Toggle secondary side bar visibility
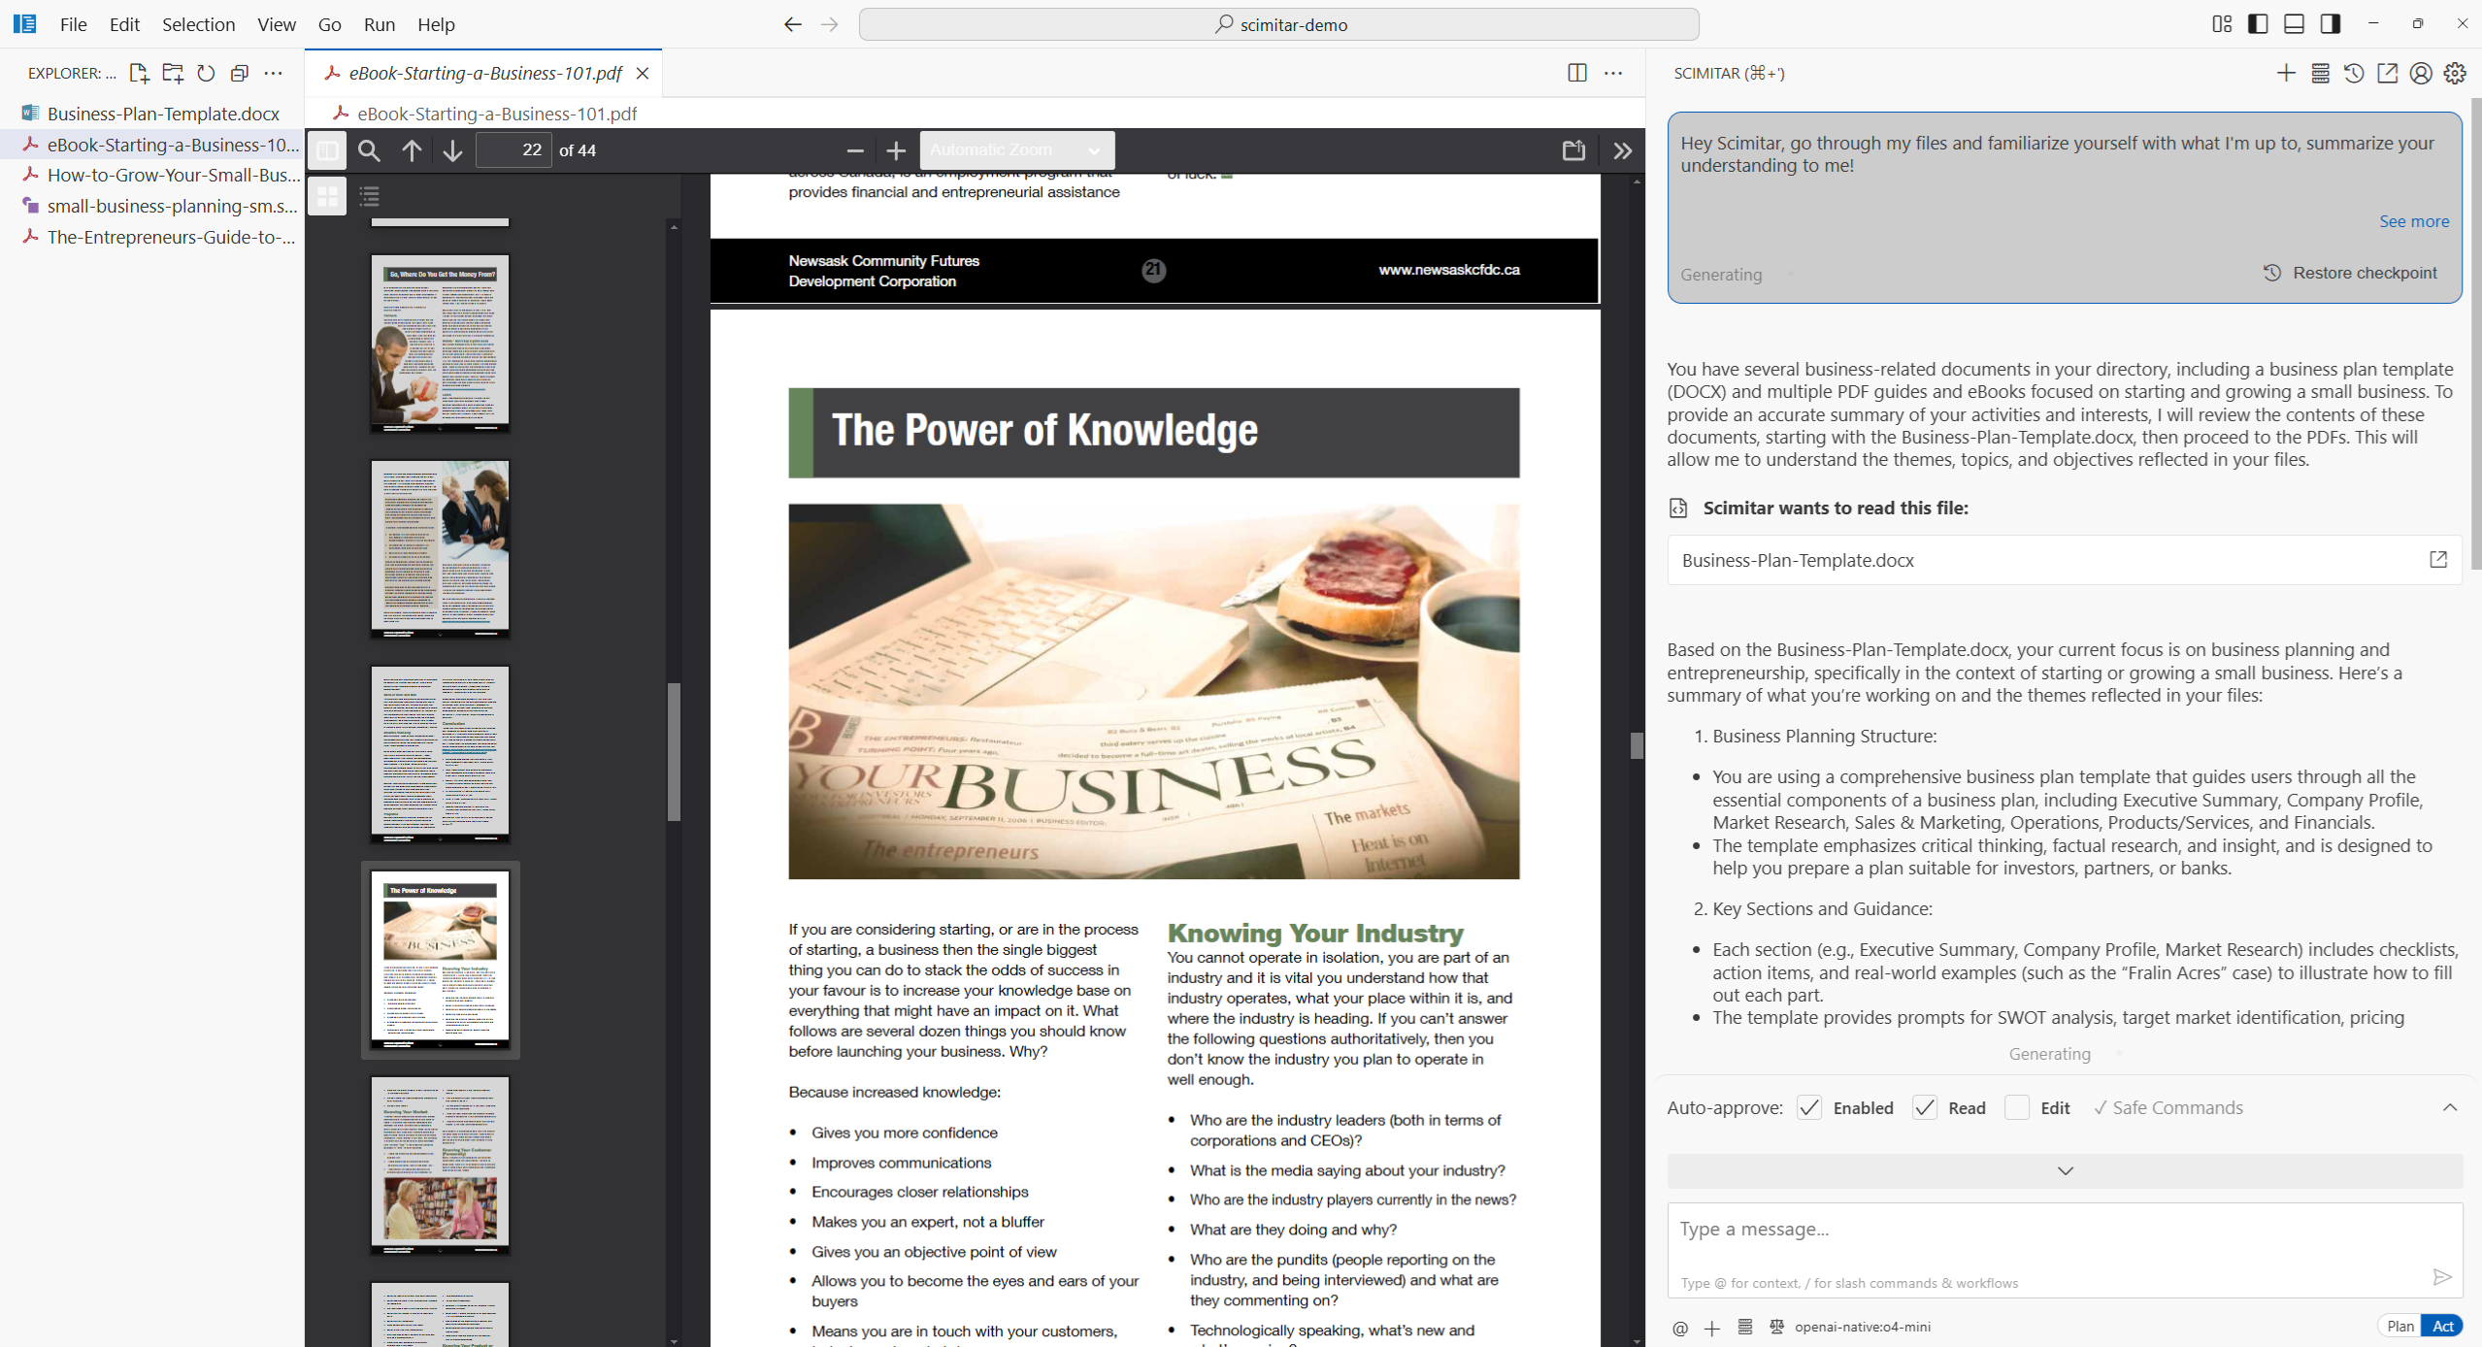2482x1347 pixels. 2331,24
